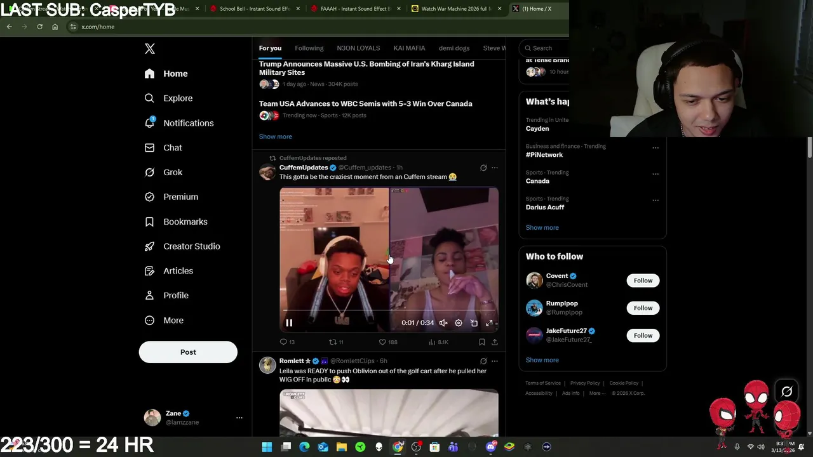The height and width of the screenshot is (457, 813).
Task: Open the Romlett post video thumbnail
Action: point(389,413)
